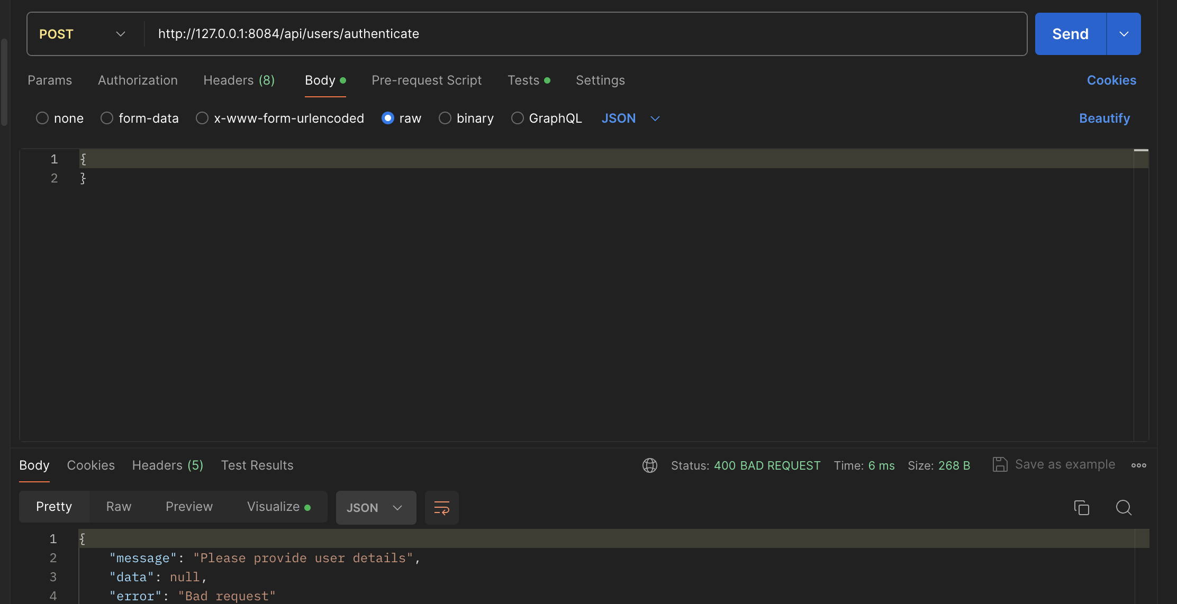This screenshot has width=1177, height=604.
Task: Click the left sidebar scrollbar thumb
Action: click(x=4, y=82)
